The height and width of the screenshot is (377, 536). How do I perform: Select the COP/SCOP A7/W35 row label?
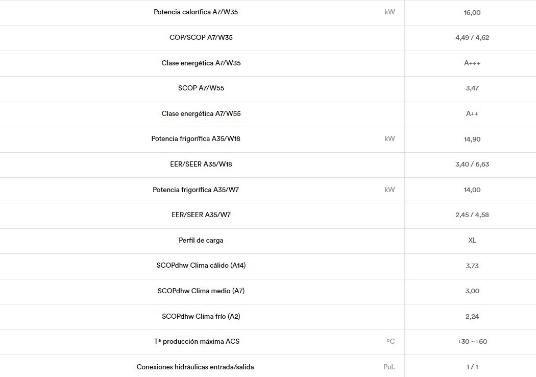pos(201,38)
